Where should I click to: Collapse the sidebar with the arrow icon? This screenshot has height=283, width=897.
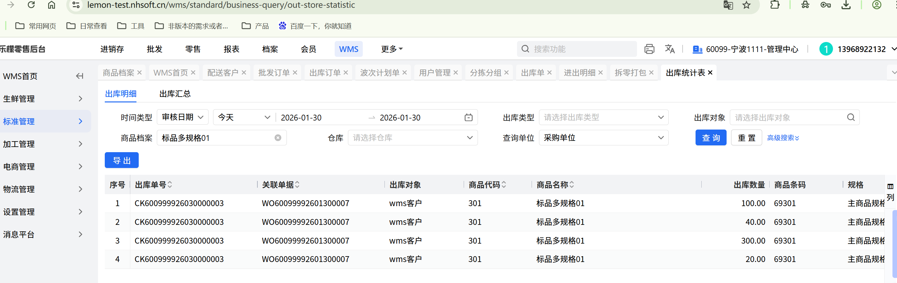click(80, 76)
